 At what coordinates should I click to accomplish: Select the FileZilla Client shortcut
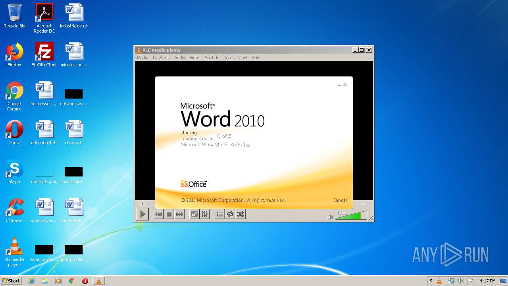click(44, 55)
